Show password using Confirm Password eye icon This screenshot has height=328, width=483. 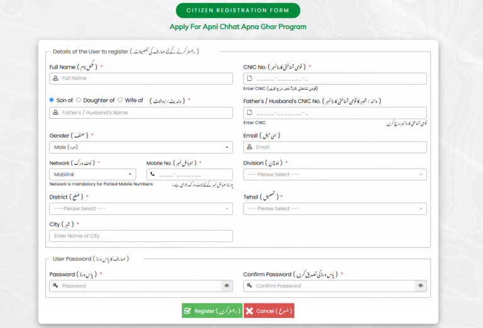(421, 285)
